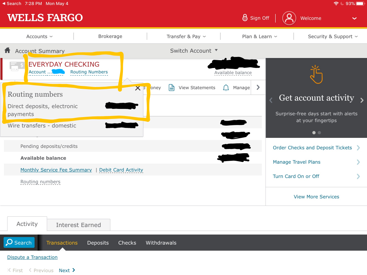Click View Statements
Viewport: 367px width, 275px height.
click(197, 88)
